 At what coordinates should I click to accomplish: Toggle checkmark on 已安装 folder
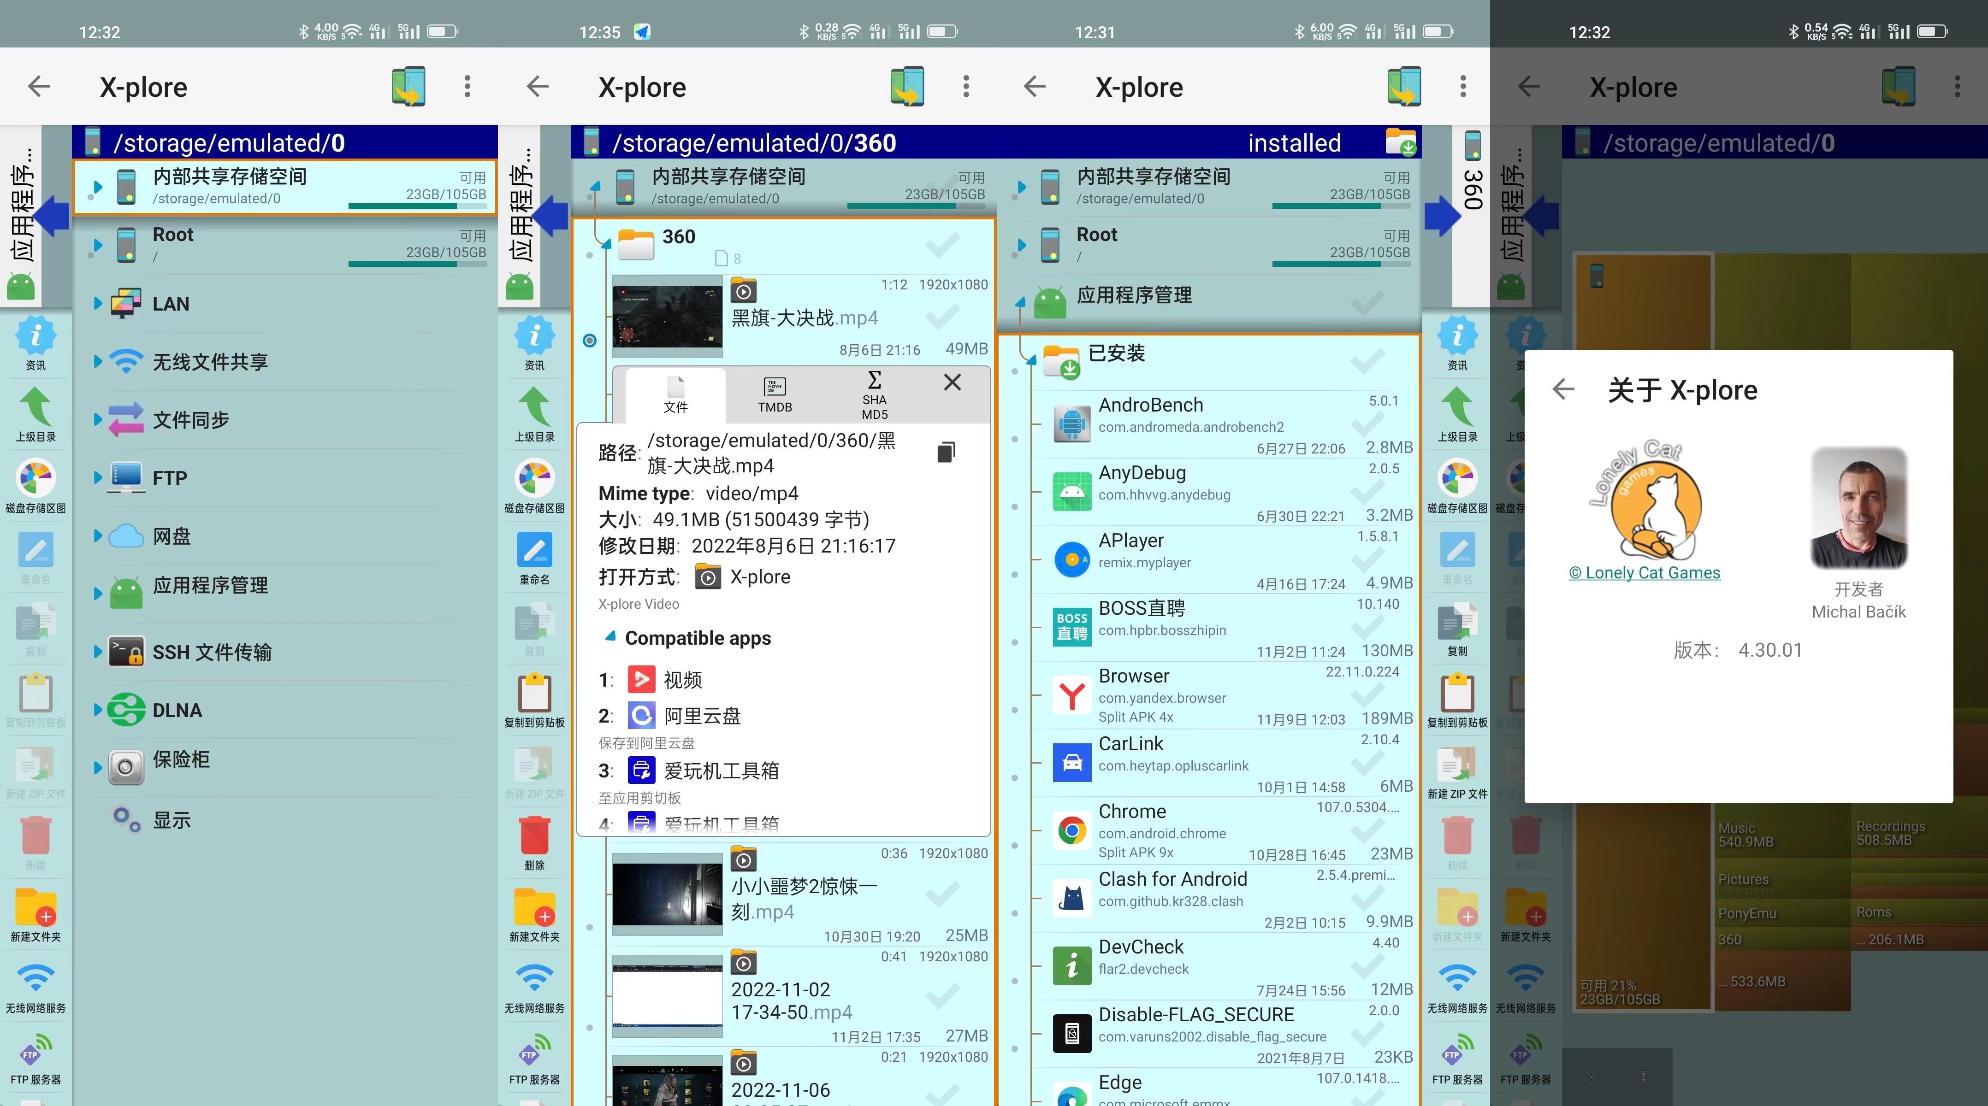(1367, 360)
